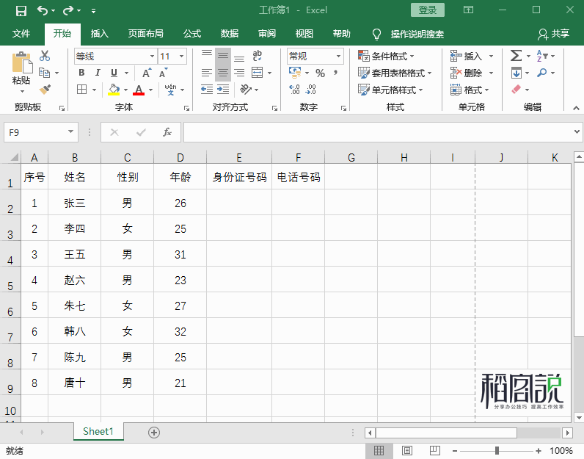The image size is (584, 459).
Task: Toggle italic formatting
Action: coord(98,73)
